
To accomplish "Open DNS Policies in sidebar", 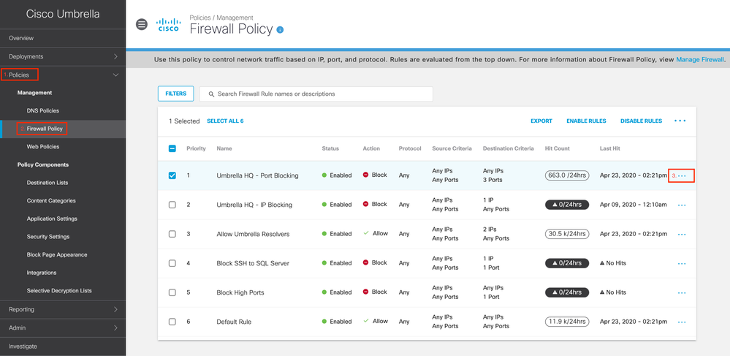I will (x=43, y=110).
